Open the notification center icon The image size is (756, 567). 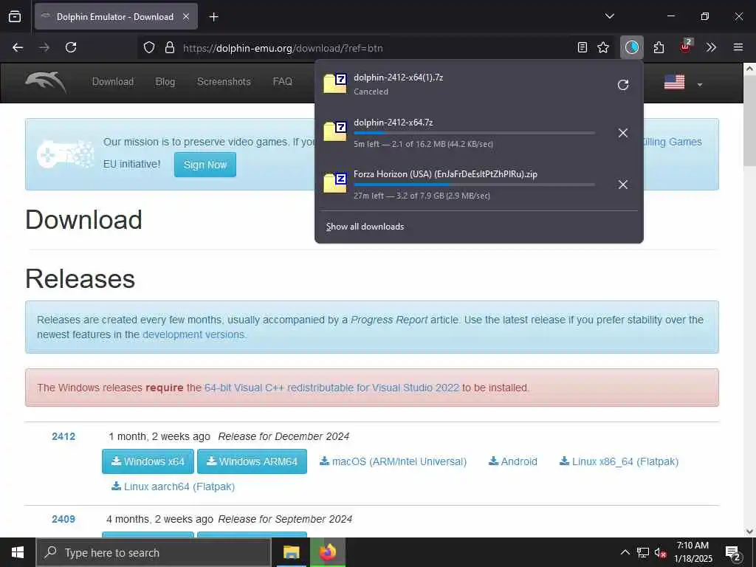pos(733,554)
